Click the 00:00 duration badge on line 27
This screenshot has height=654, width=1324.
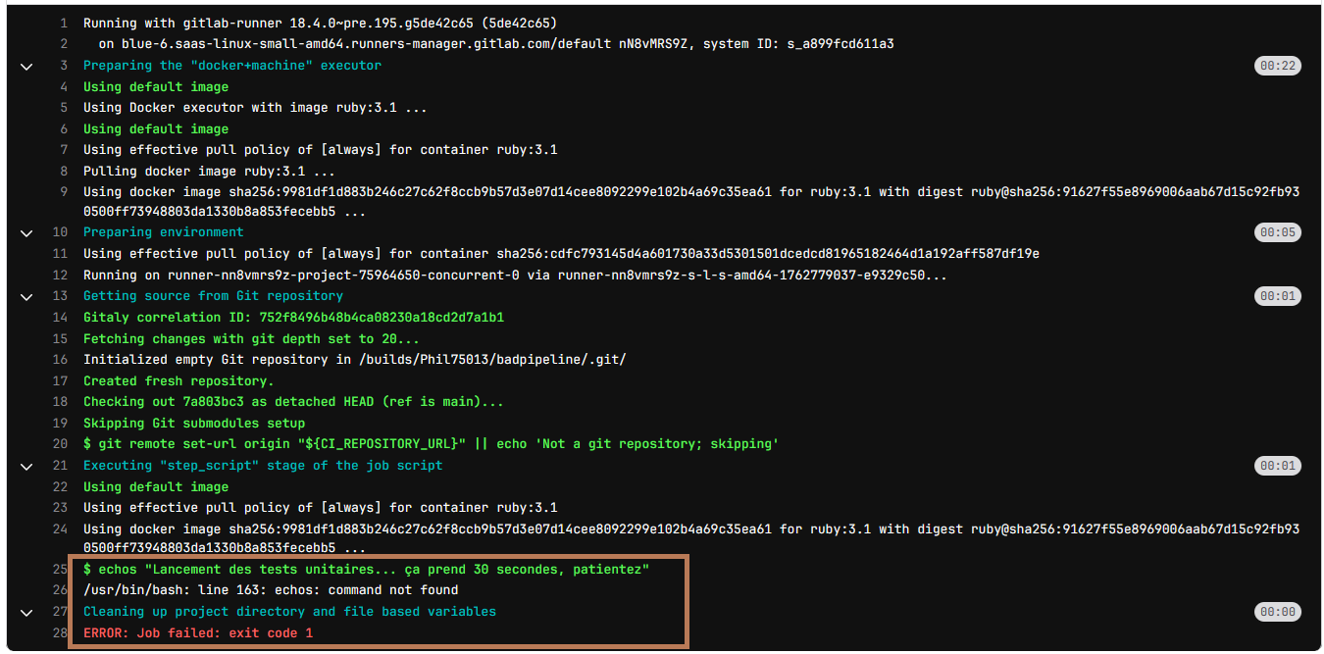point(1278,612)
